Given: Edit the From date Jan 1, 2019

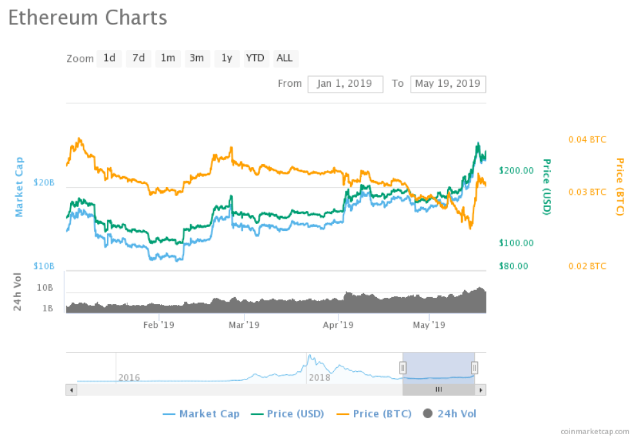Looking at the screenshot, I should click(346, 84).
